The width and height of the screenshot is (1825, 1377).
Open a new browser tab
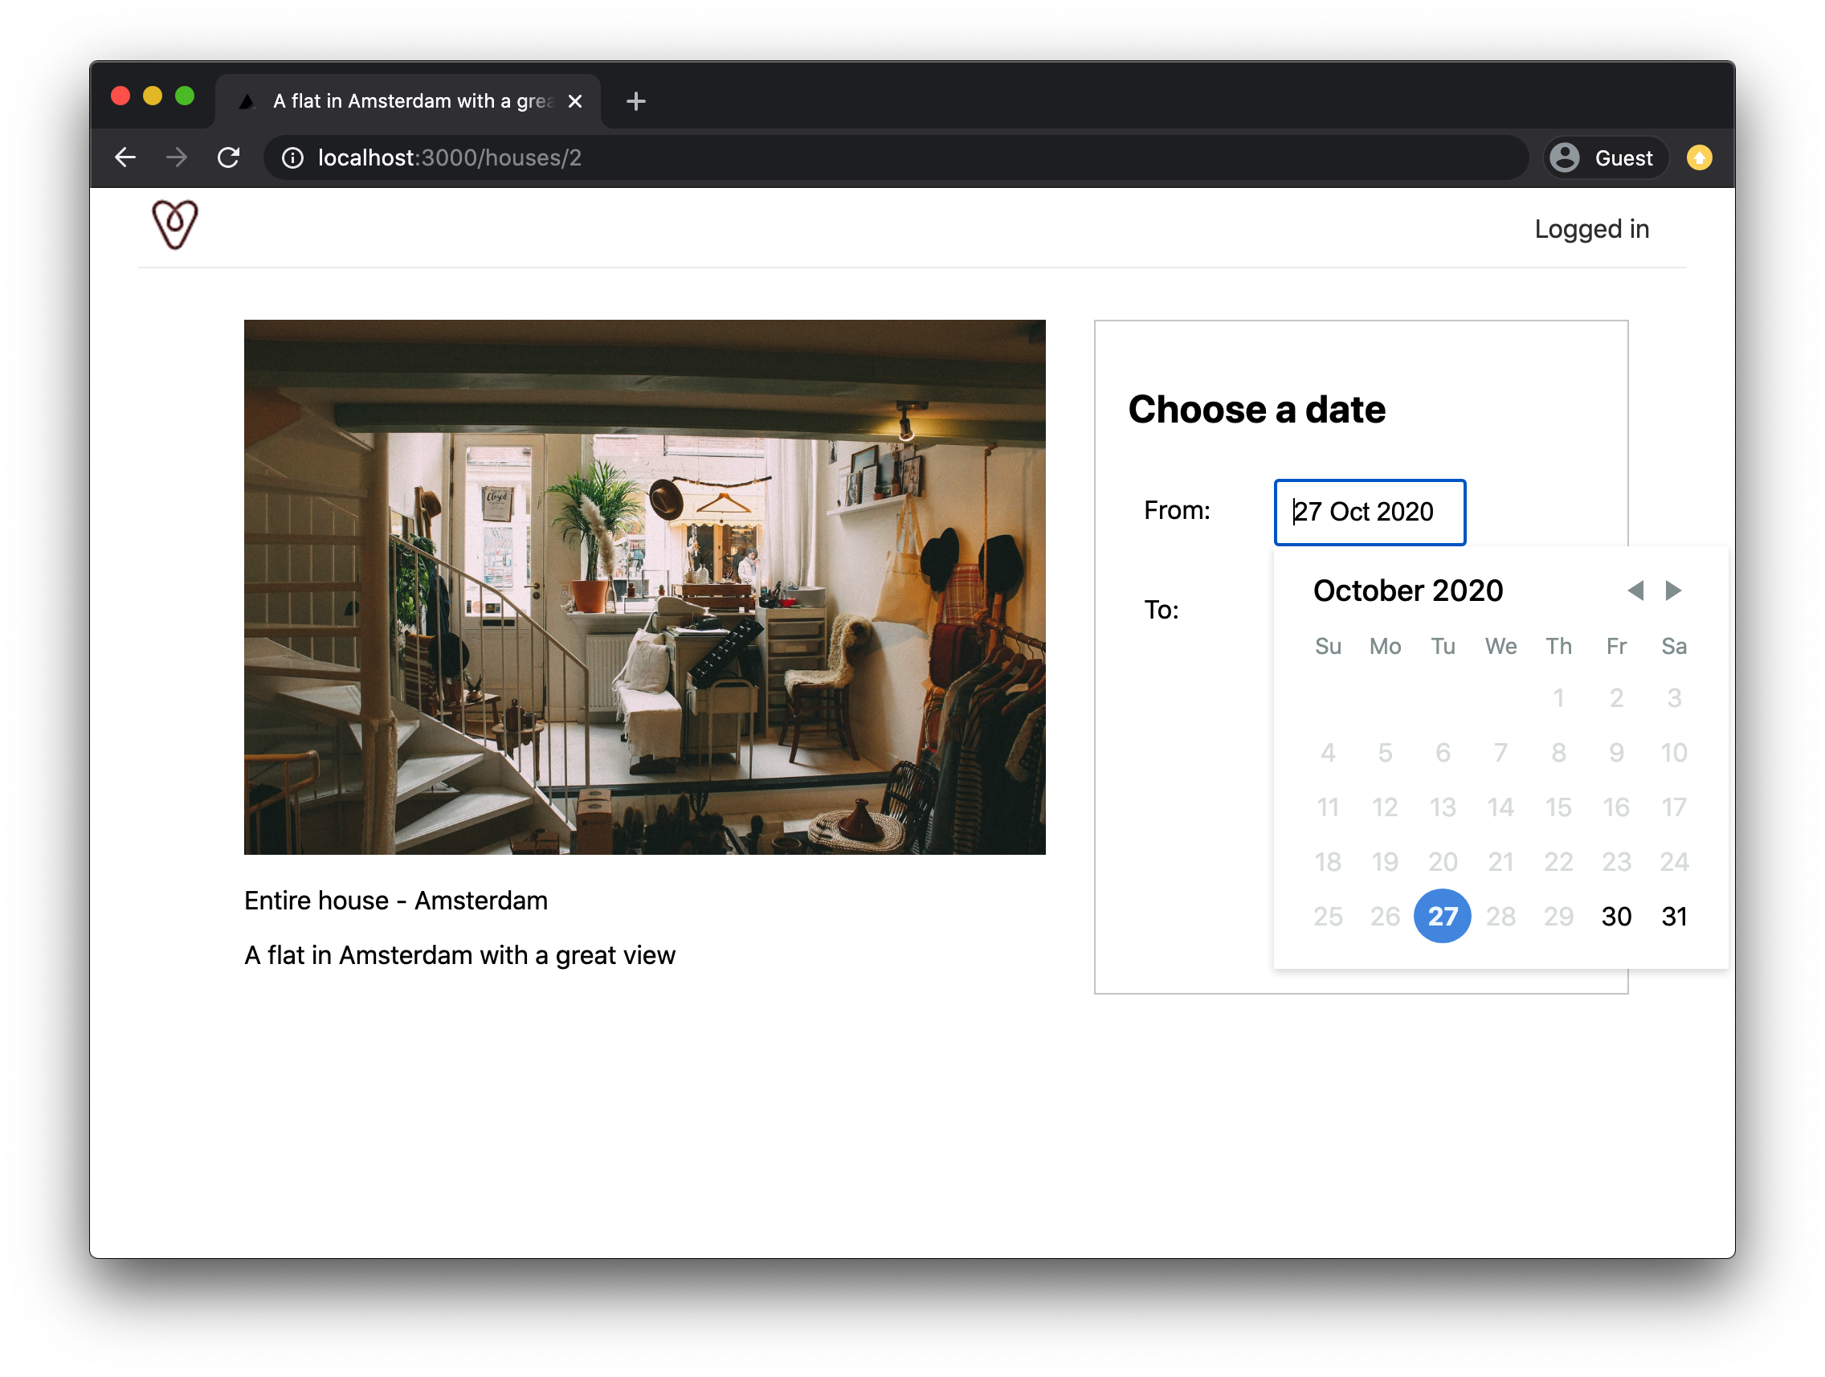click(635, 101)
